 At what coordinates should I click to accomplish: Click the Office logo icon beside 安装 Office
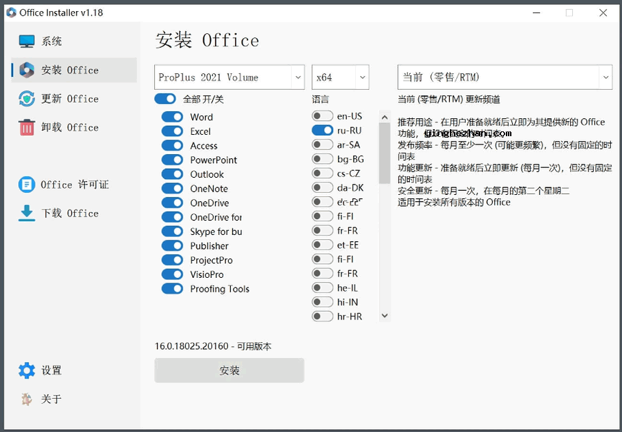tap(27, 70)
